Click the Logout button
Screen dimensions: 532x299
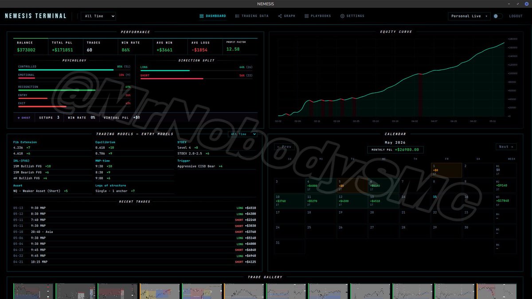click(516, 16)
